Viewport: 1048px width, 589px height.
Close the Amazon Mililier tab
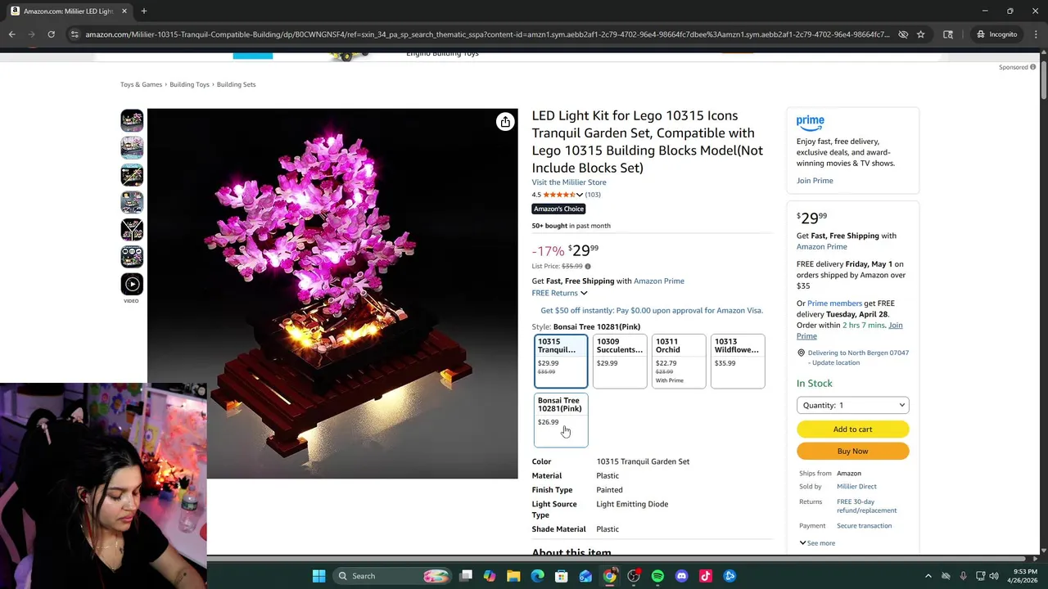click(x=124, y=11)
